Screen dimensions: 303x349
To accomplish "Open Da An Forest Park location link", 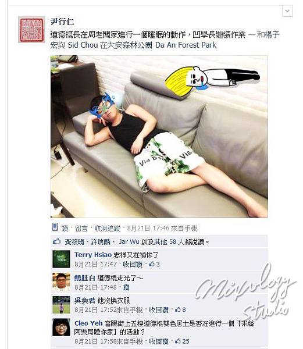I will coord(186,45).
